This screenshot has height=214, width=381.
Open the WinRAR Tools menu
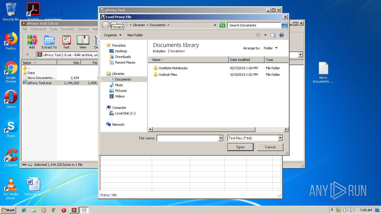coord(54,29)
